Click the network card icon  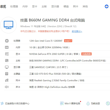coord(7,80)
